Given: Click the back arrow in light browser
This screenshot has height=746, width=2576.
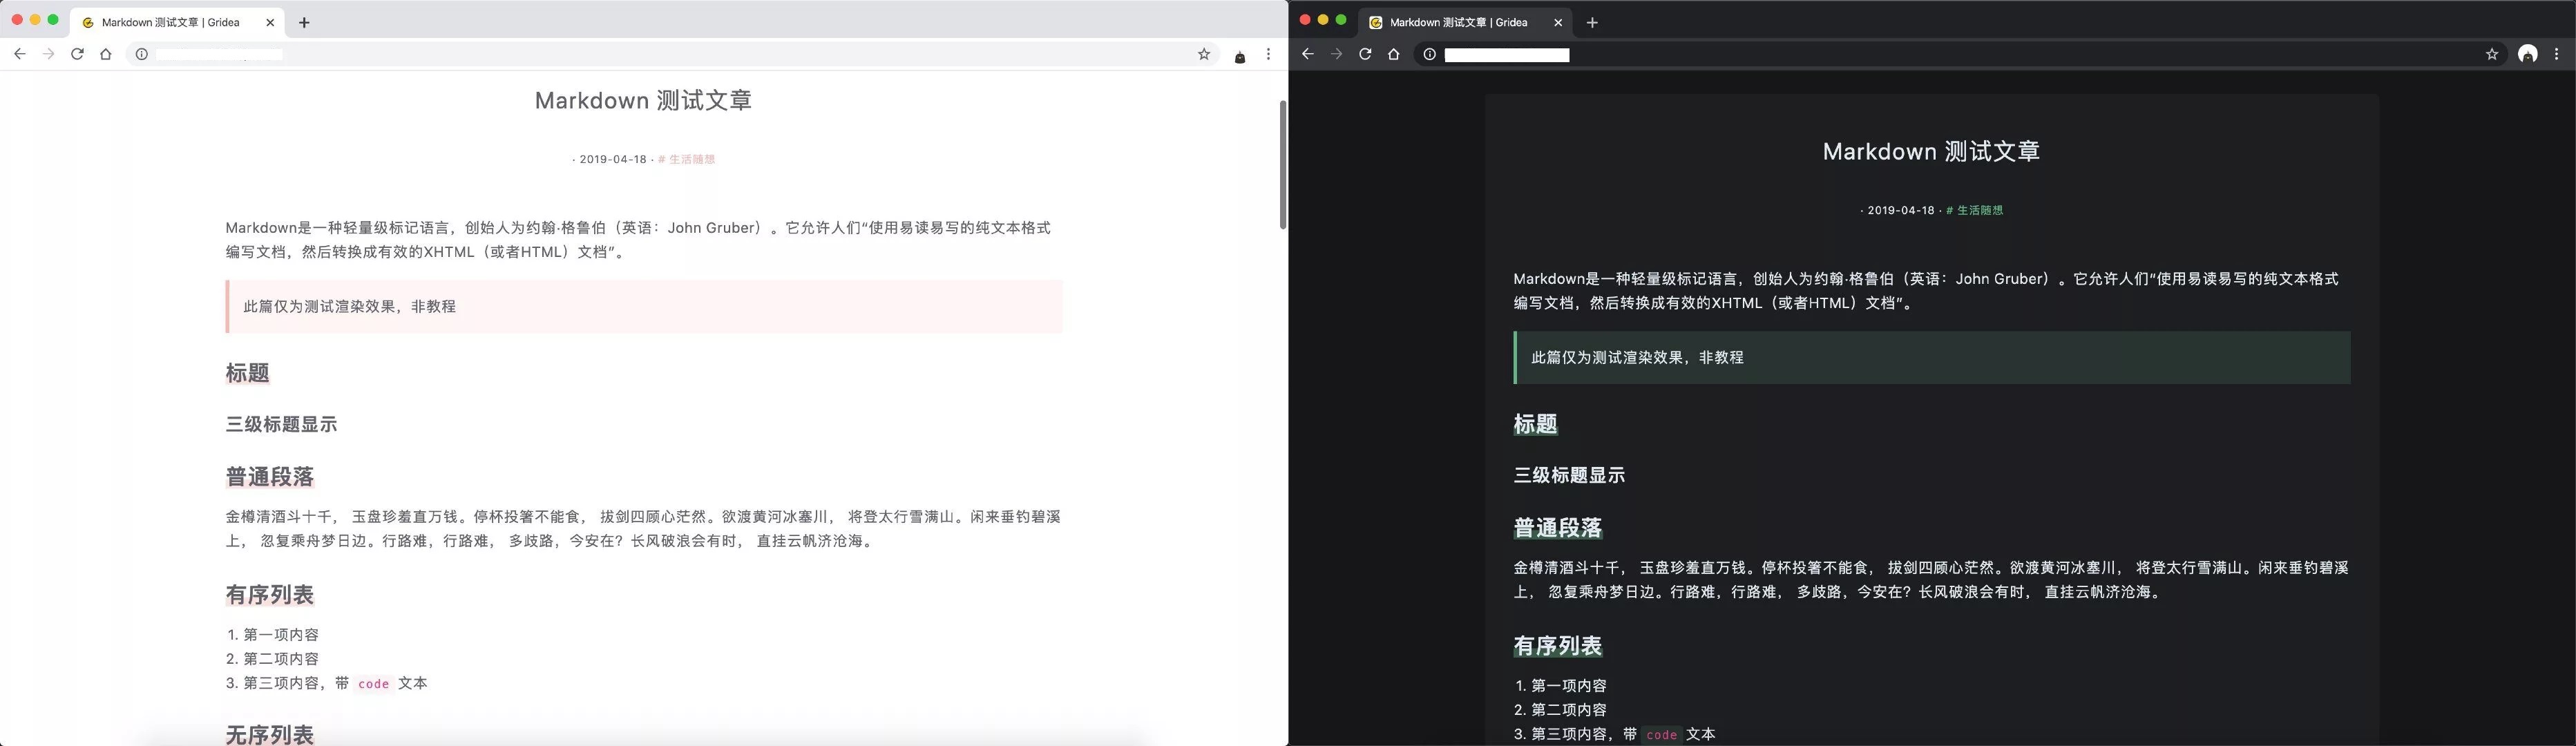Looking at the screenshot, I should pyautogui.click(x=20, y=54).
